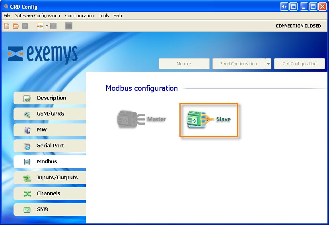Click the Exemys logo
The height and width of the screenshot is (225, 329).
click(43, 54)
